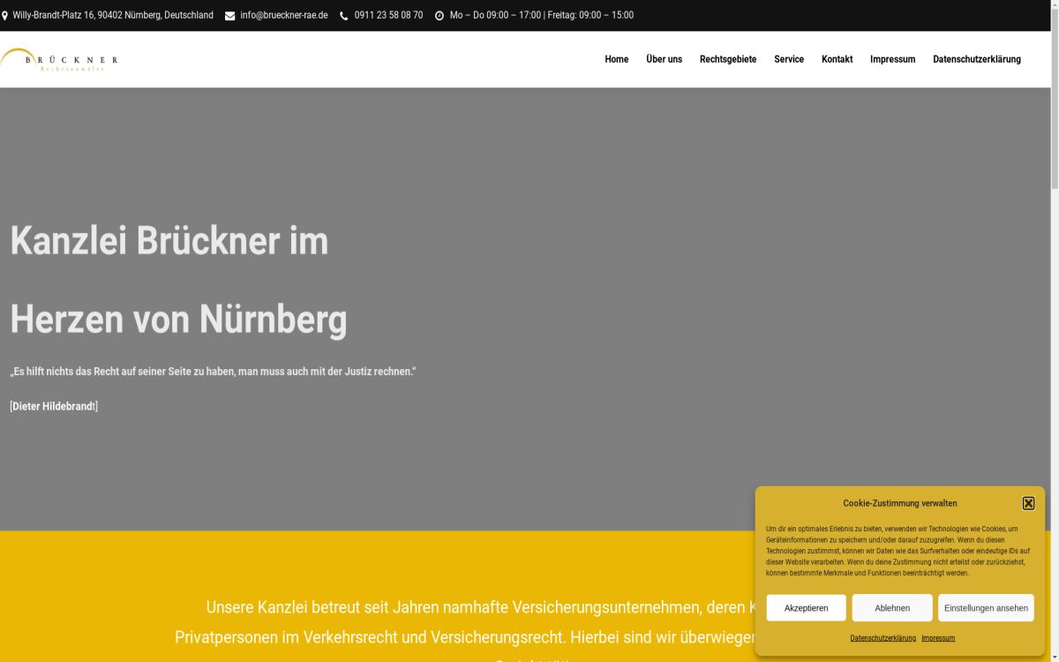This screenshot has height=662, width=1059.
Task: Click the email address info@brueckner-rae.de
Action: click(x=284, y=15)
